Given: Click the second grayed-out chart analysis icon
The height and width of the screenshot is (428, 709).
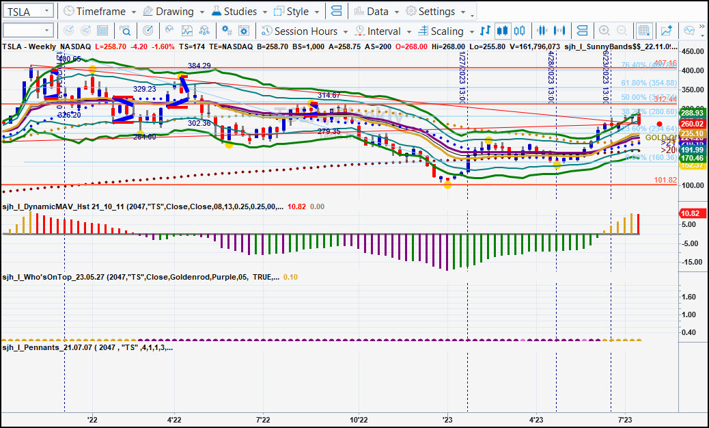Looking at the screenshot, I should click(x=85, y=31).
